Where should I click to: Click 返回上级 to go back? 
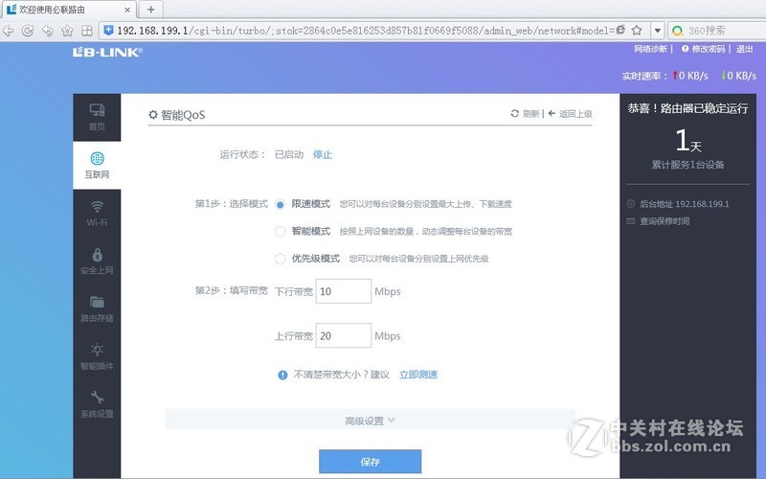570,114
